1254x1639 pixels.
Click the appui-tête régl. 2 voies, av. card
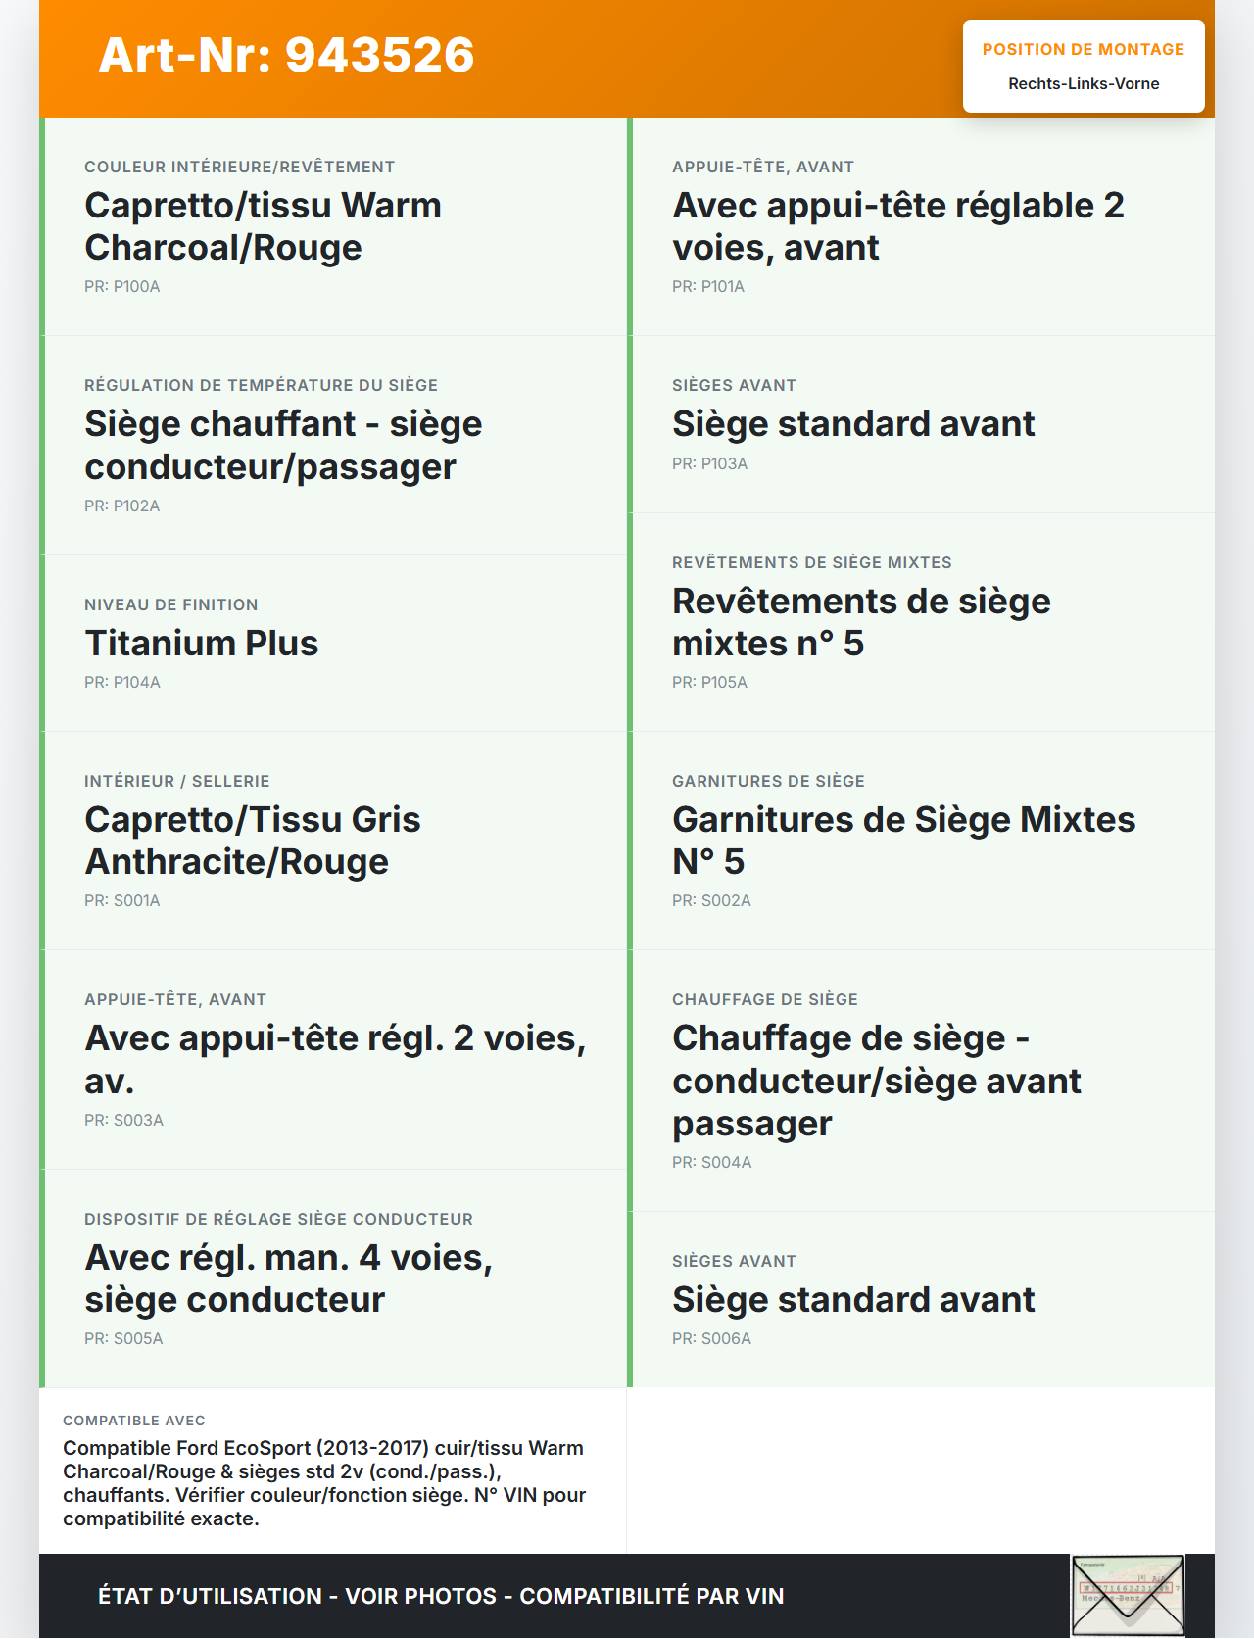pyautogui.click(x=335, y=1059)
